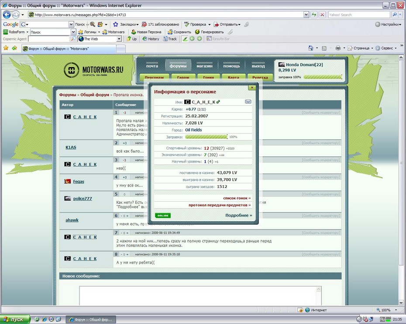The image size is (406, 324).
Task: Expand the address bar URL dropdown
Action: tap(306, 15)
